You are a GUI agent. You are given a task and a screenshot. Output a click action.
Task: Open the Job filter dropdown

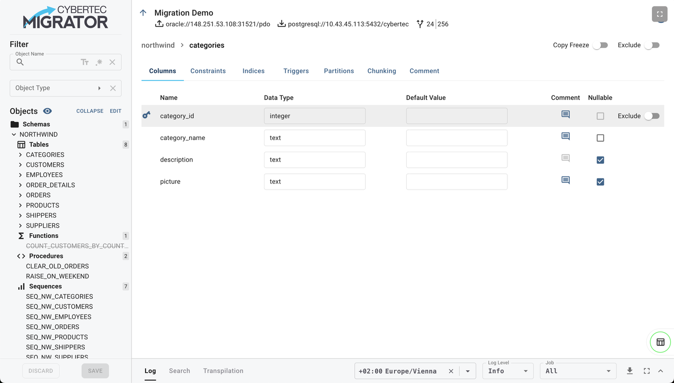coord(578,371)
